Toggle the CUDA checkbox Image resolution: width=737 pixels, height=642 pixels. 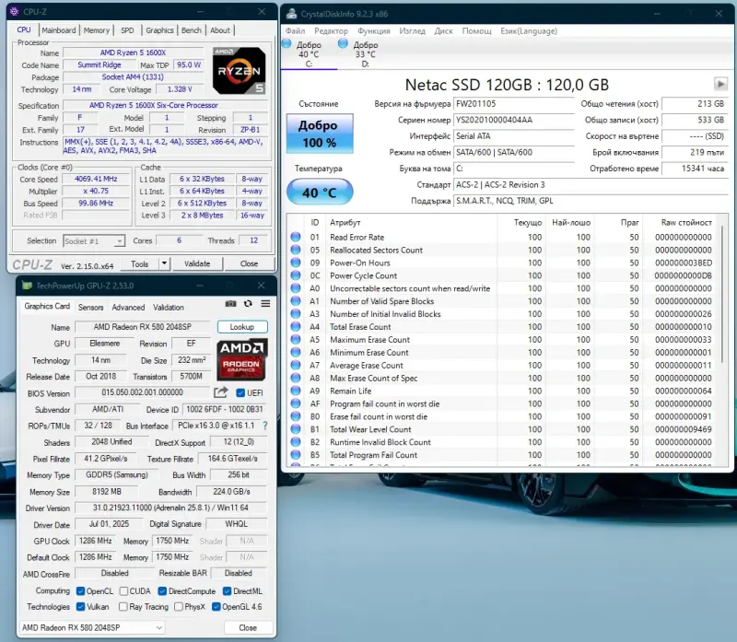122,590
